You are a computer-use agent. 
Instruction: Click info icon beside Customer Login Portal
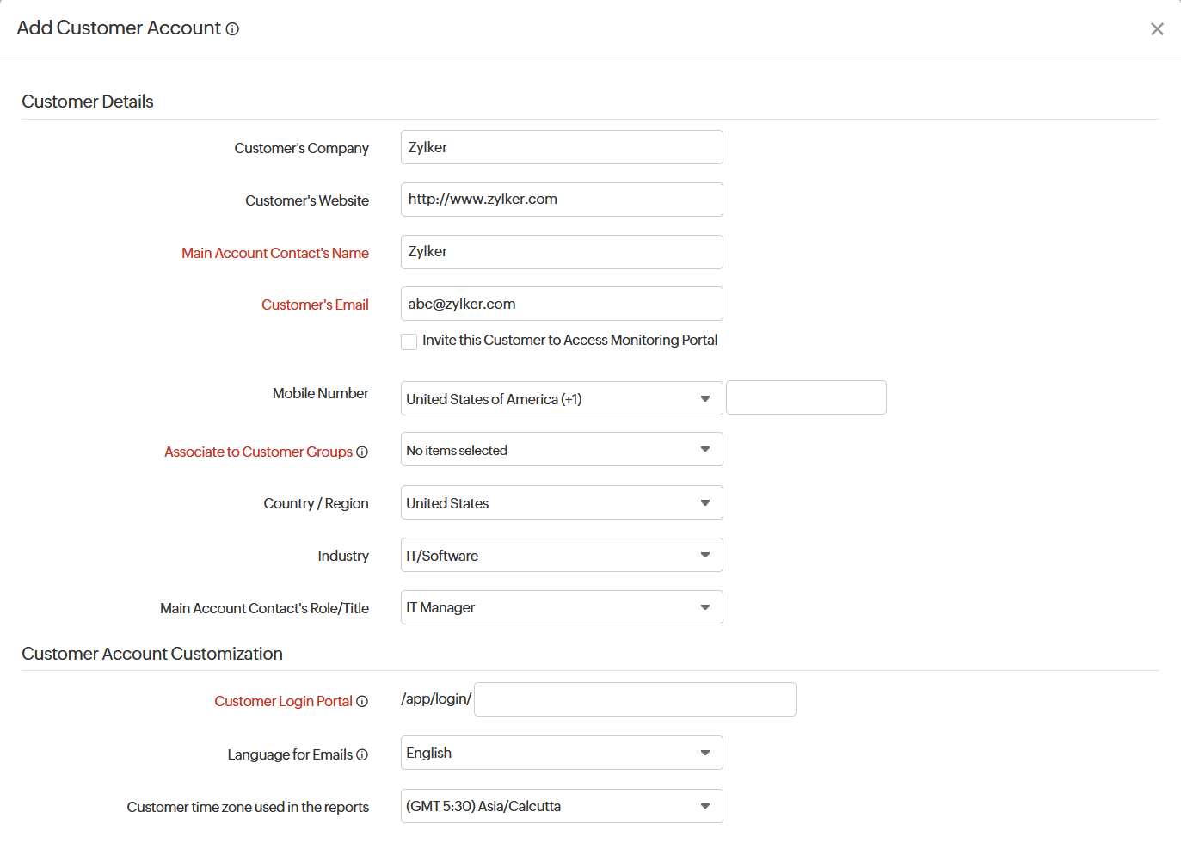coord(363,701)
